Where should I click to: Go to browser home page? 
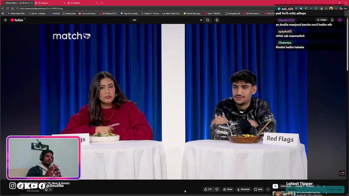(x=12, y=8)
